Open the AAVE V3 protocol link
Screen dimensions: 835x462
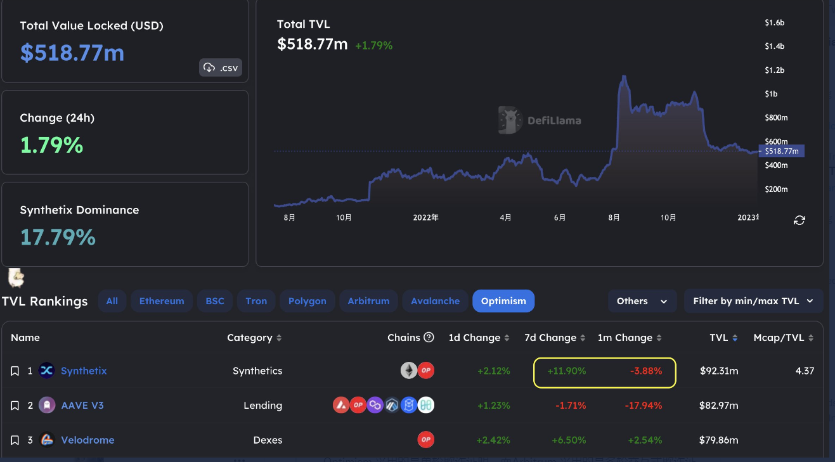pyautogui.click(x=82, y=406)
